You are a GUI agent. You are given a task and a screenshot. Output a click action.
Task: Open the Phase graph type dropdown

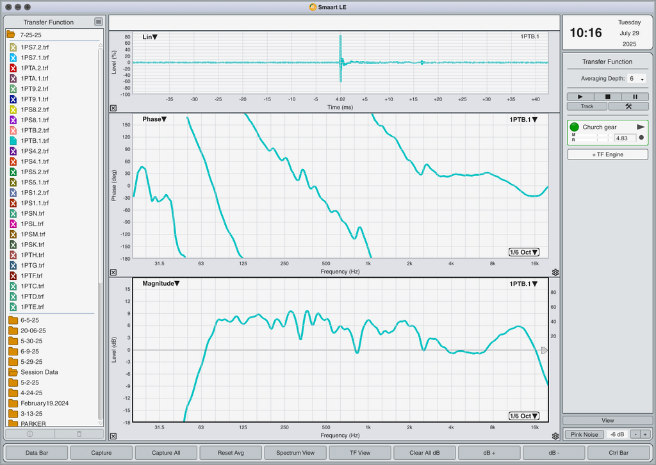tap(154, 119)
